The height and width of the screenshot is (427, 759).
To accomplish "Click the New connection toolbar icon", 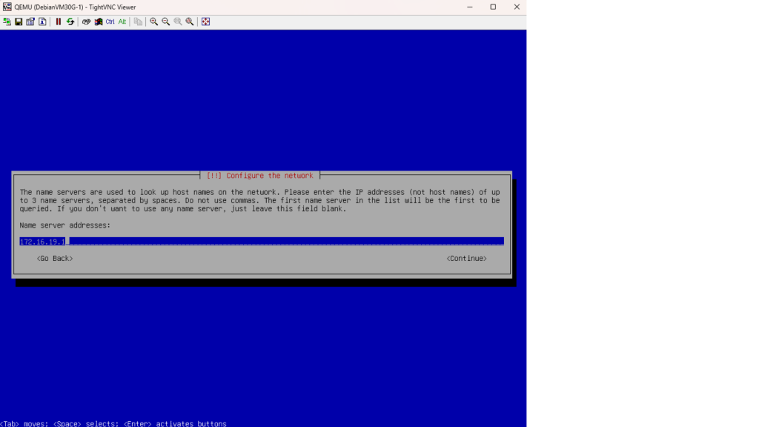I will pyautogui.click(x=7, y=21).
